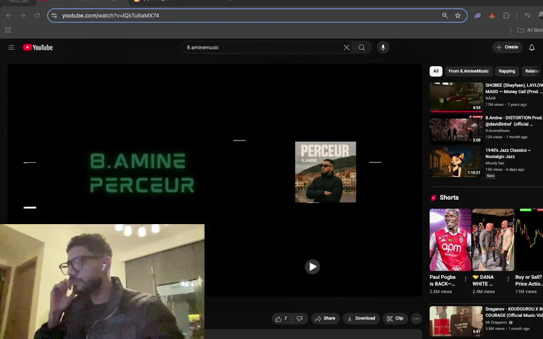Click the browser forward arrow

click(x=23, y=16)
